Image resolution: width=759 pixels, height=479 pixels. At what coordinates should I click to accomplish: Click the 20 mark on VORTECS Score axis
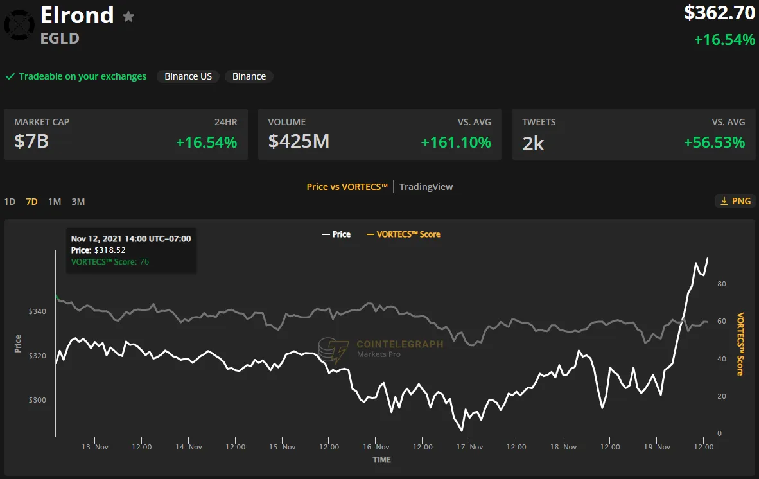point(721,396)
